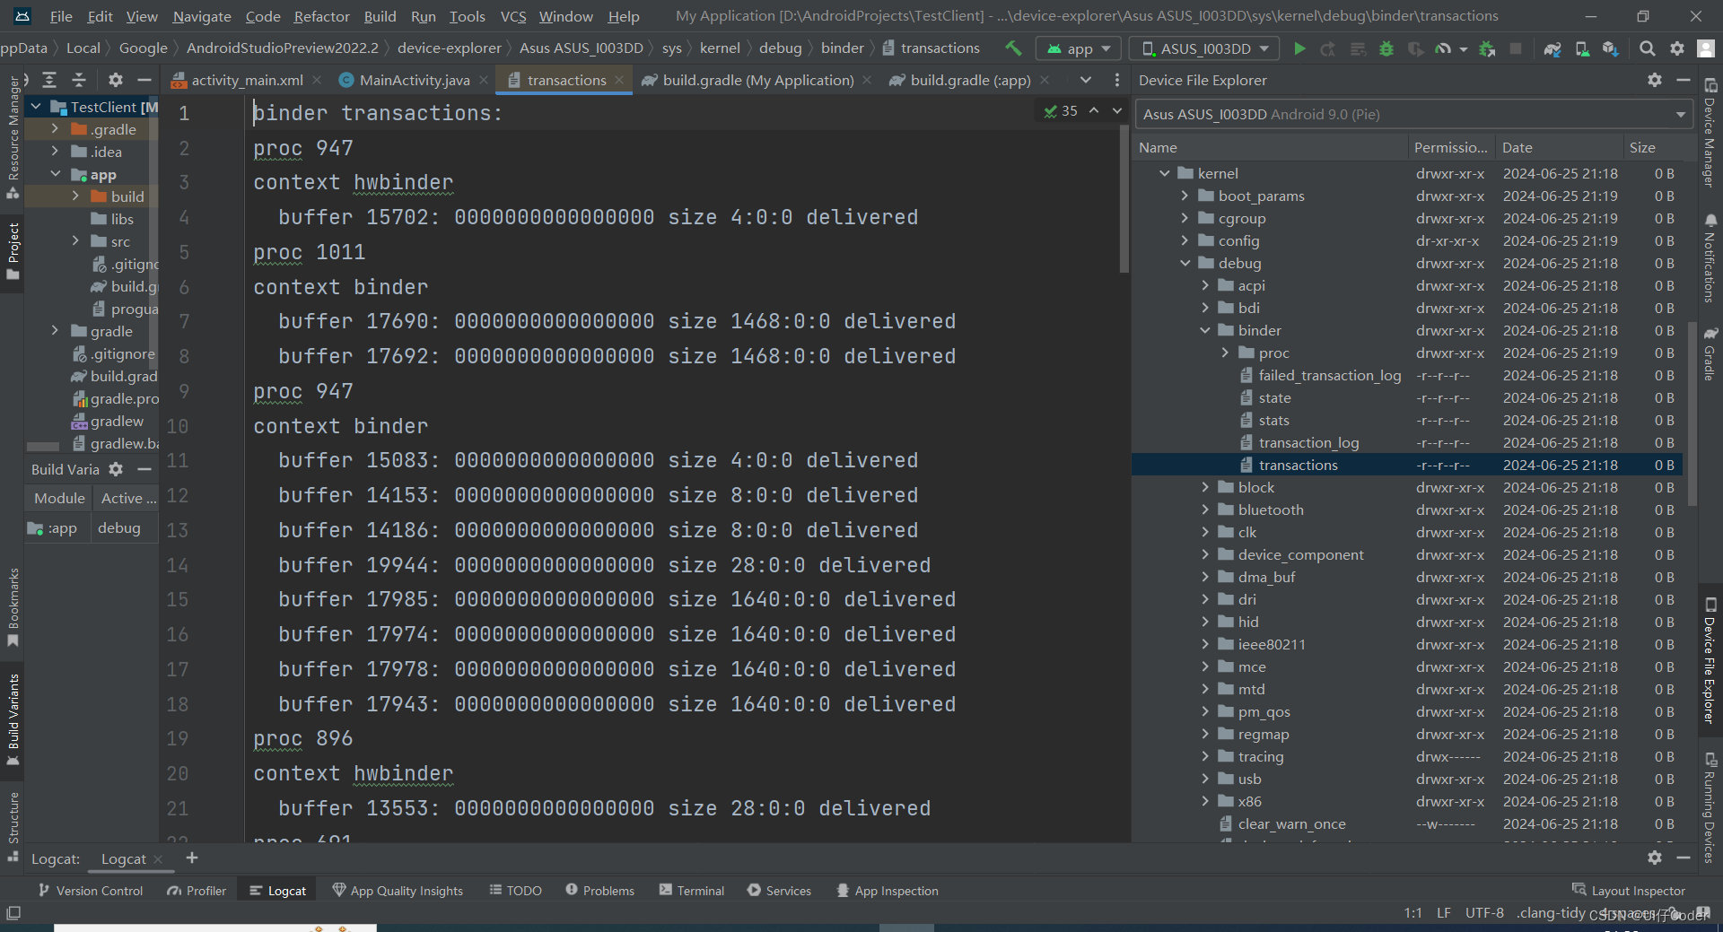This screenshot has width=1723, height=932.
Task: Expand the proc folder under binder
Action: click(x=1225, y=353)
